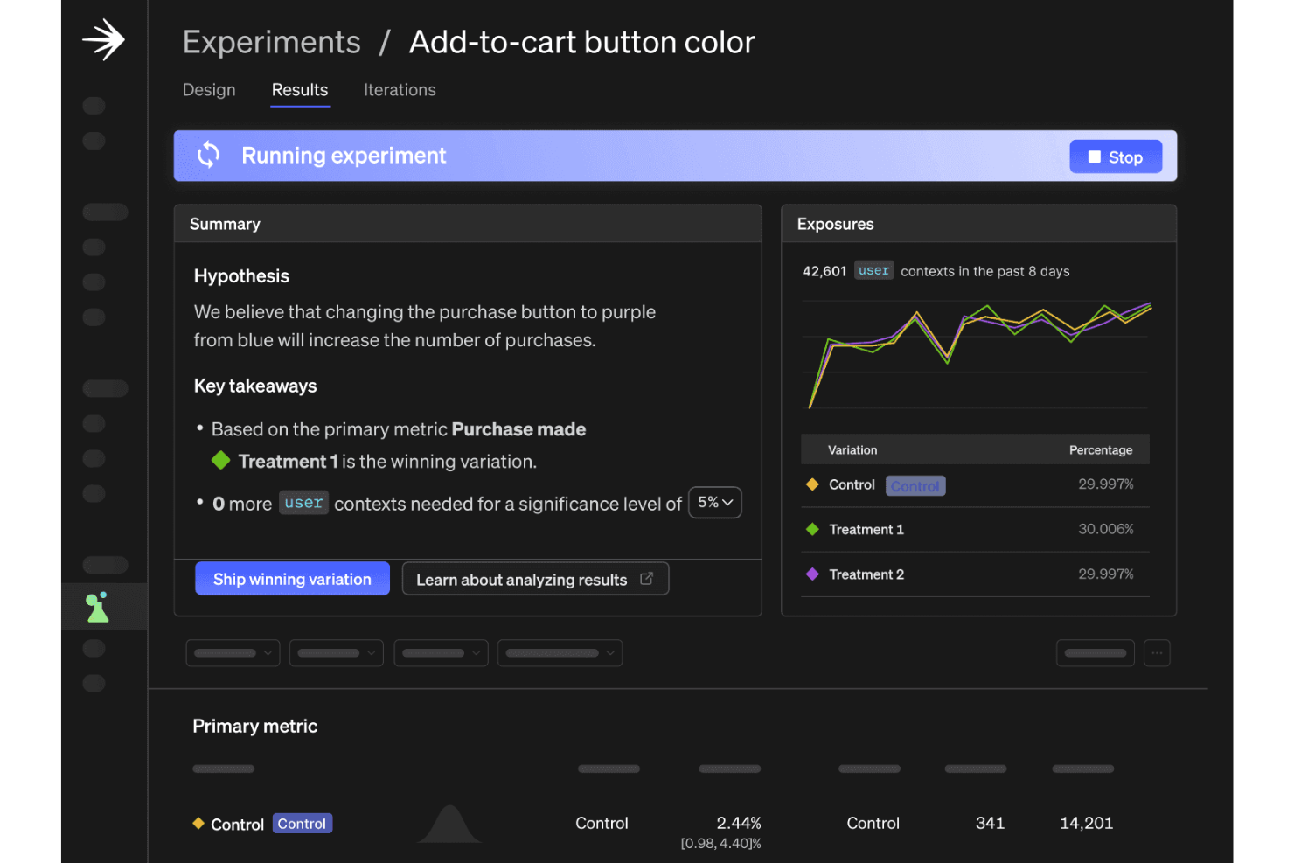Click the Control distribution curve in Primary metric

pyautogui.click(x=449, y=824)
